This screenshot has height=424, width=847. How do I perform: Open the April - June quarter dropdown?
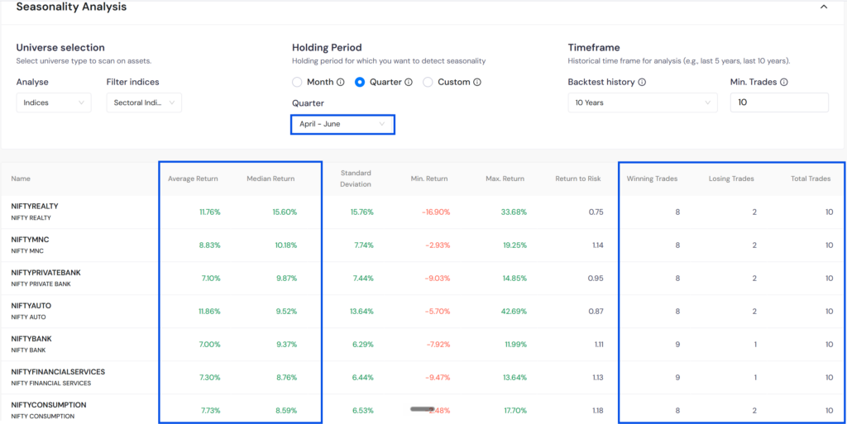[342, 124]
